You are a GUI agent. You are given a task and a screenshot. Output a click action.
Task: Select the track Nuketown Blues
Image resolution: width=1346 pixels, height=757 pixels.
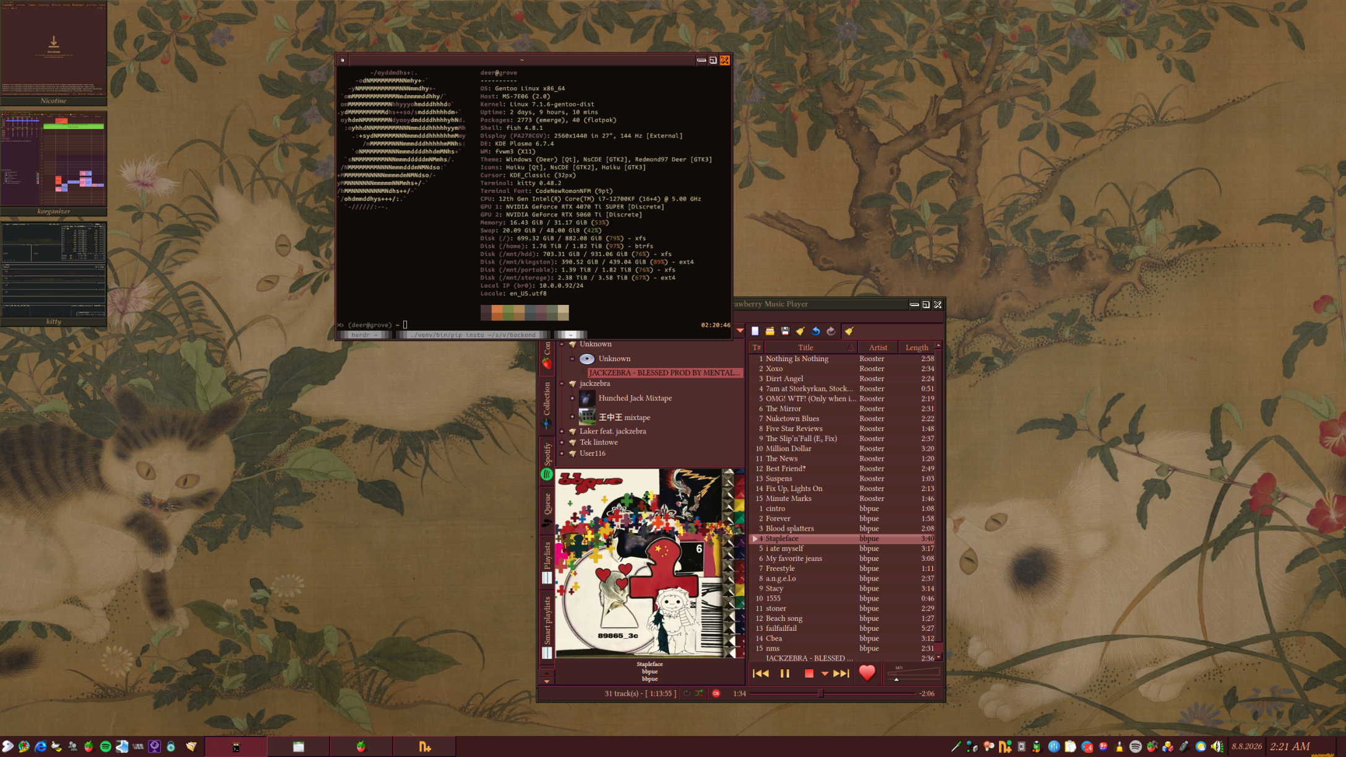(842, 419)
